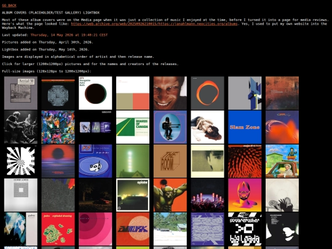Open the cartoon man in truck cover
The height and width of the screenshot is (249, 332).
point(282,161)
